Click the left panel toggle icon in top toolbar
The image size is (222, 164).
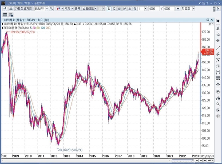5,9
